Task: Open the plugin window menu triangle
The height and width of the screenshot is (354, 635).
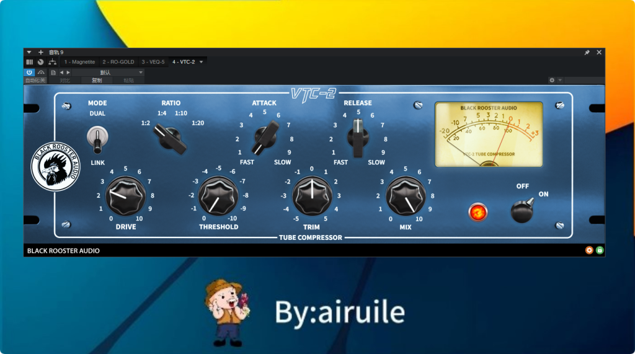Action: 29,52
